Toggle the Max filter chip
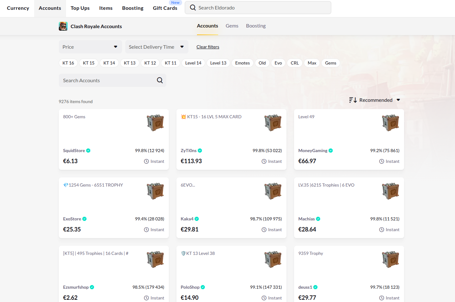The image size is (455, 302). (312, 63)
